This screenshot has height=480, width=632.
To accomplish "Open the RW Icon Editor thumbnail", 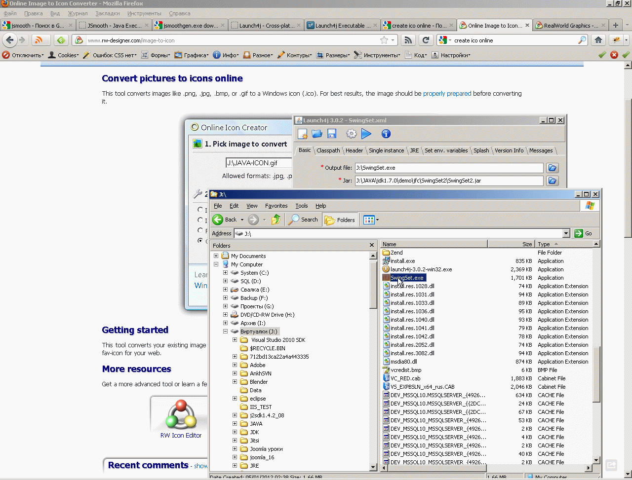I will tap(181, 414).
